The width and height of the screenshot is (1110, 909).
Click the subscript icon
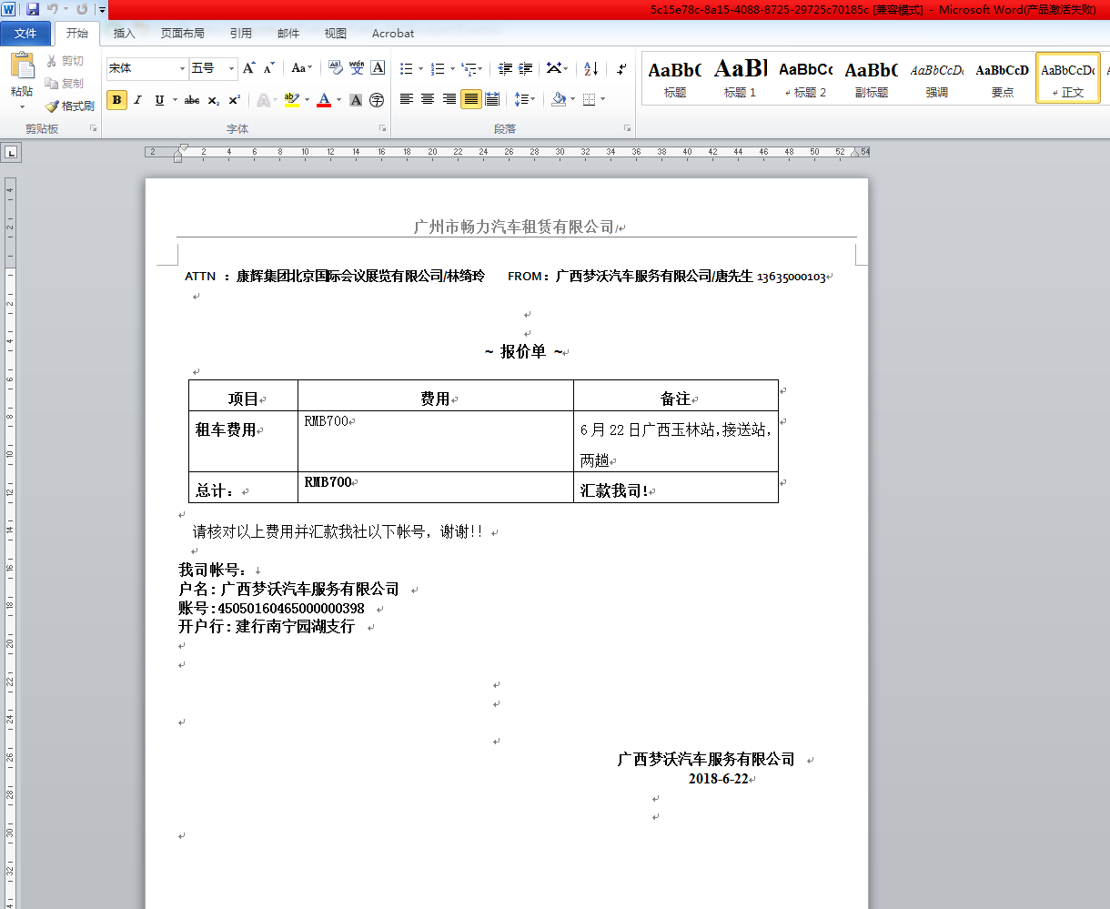[214, 100]
